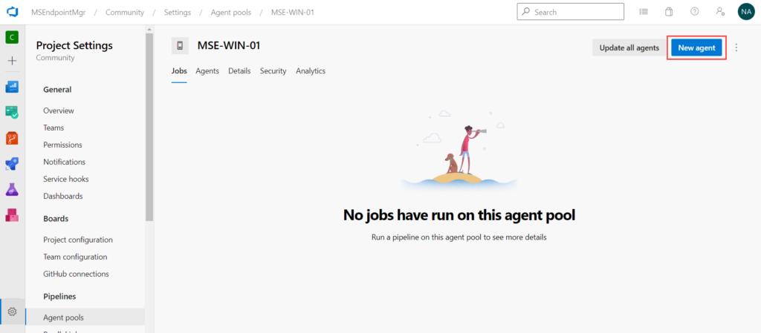
Task: Open the Pipelines hub icon
Action: coord(12,164)
